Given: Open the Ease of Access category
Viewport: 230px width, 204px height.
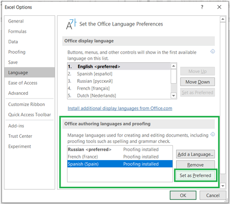Looking at the screenshot, I should tap(30, 83).
